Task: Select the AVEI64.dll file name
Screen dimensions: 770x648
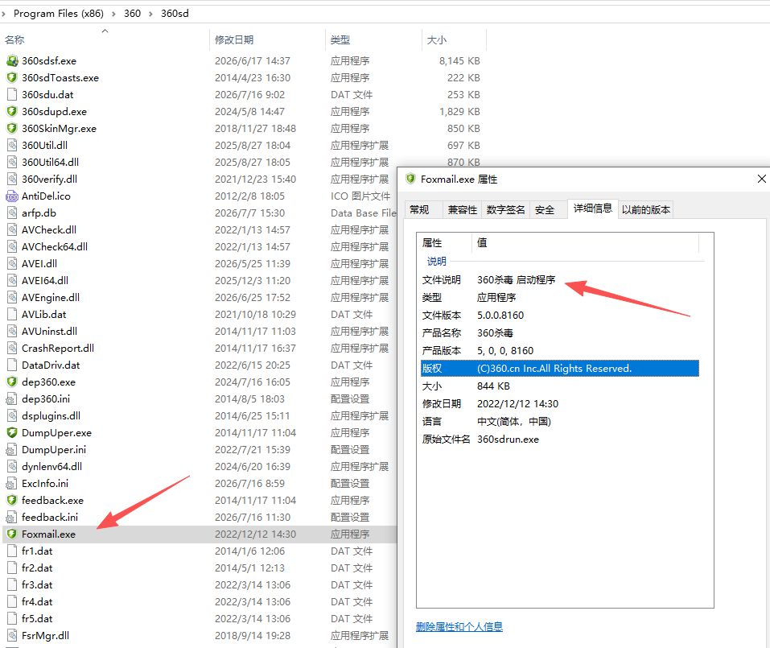Action: click(45, 280)
